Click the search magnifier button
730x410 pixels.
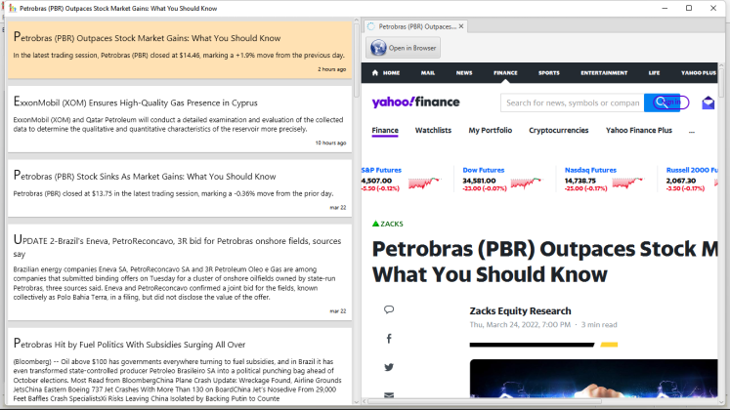[662, 102]
